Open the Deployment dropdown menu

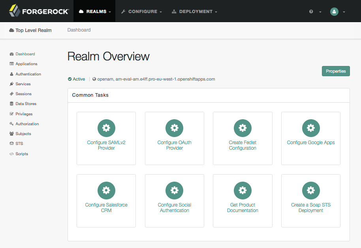point(195,11)
